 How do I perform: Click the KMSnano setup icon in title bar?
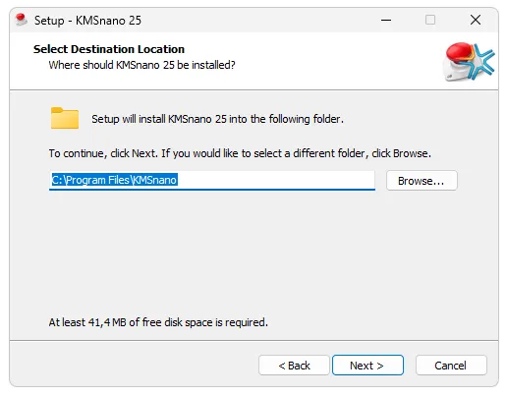coord(22,20)
